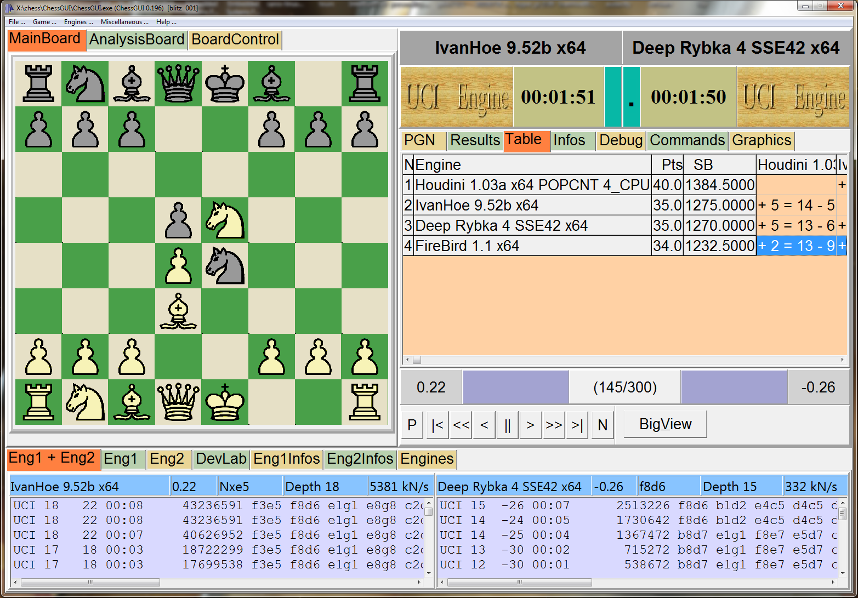Screen dimensions: 858x598
Task: Jump to first move with |< button
Action: (437, 425)
